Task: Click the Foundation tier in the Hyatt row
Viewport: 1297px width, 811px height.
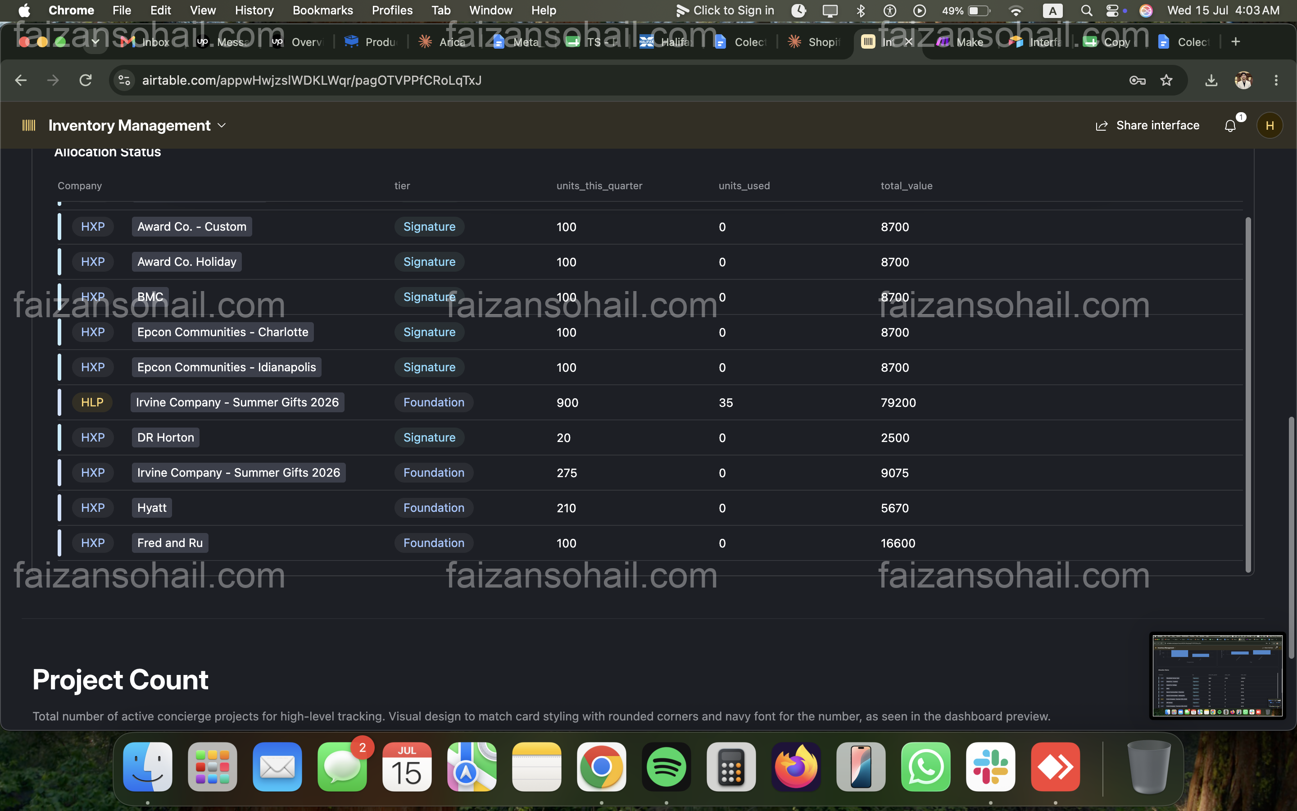Action: tap(434, 507)
